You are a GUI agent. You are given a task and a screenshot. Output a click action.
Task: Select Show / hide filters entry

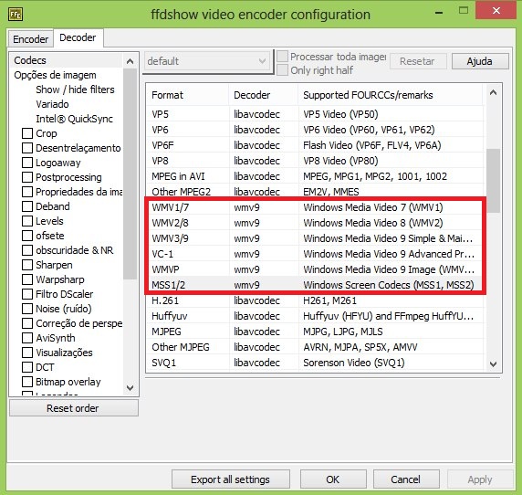point(75,90)
